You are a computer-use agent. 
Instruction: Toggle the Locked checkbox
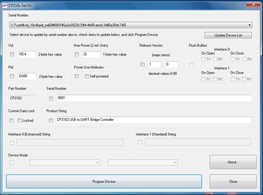click(19, 120)
